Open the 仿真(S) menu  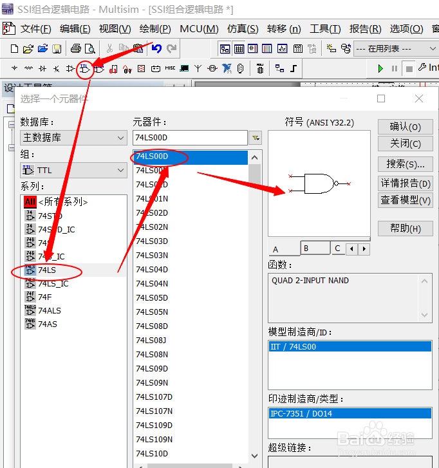(x=243, y=29)
